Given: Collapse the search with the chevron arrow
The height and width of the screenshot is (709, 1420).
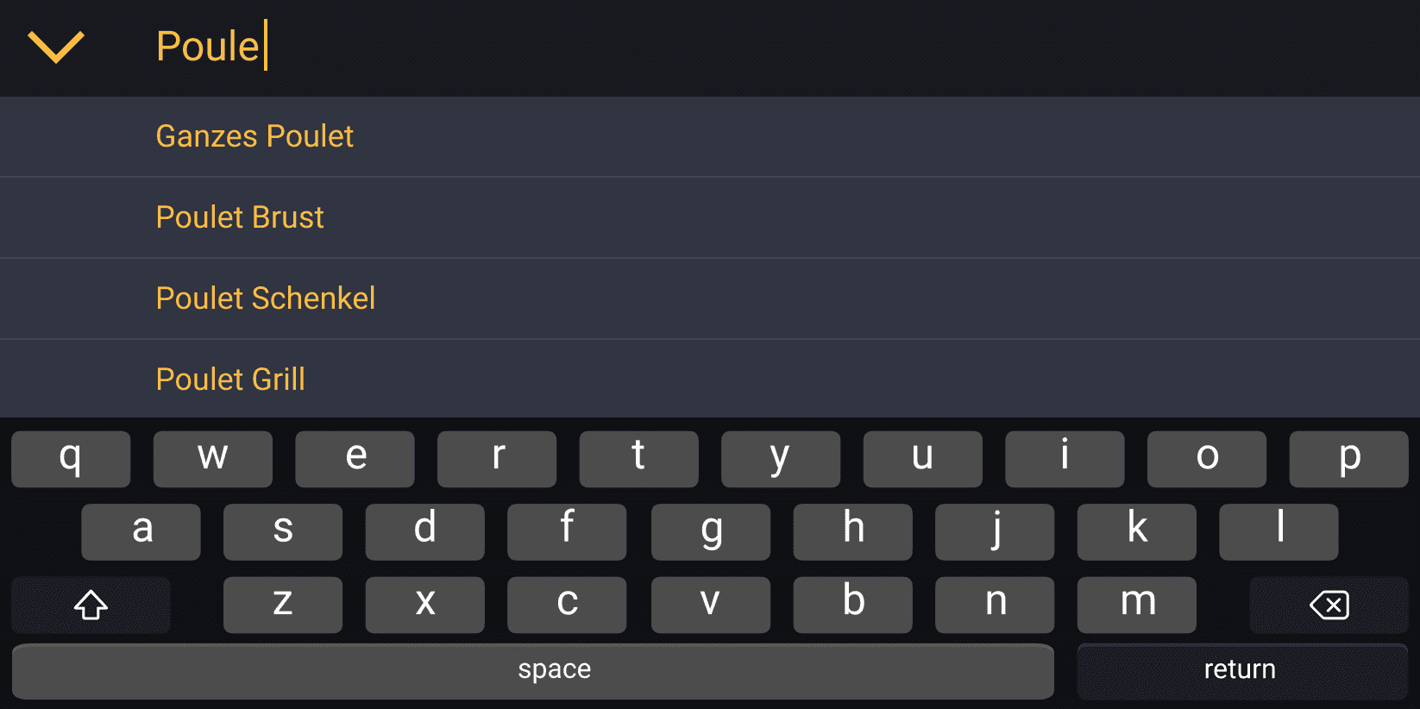Looking at the screenshot, I should [x=56, y=47].
